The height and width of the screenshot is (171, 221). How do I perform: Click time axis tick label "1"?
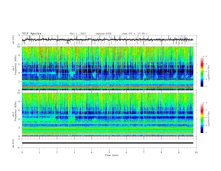[x=39, y=152]
